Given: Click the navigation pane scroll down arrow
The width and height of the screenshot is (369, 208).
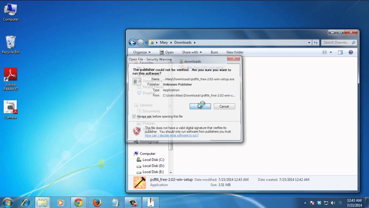Looking at the screenshot, I should pos(170,172).
